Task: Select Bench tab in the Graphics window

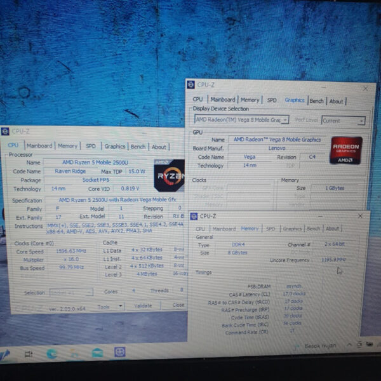Action: point(316,101)
